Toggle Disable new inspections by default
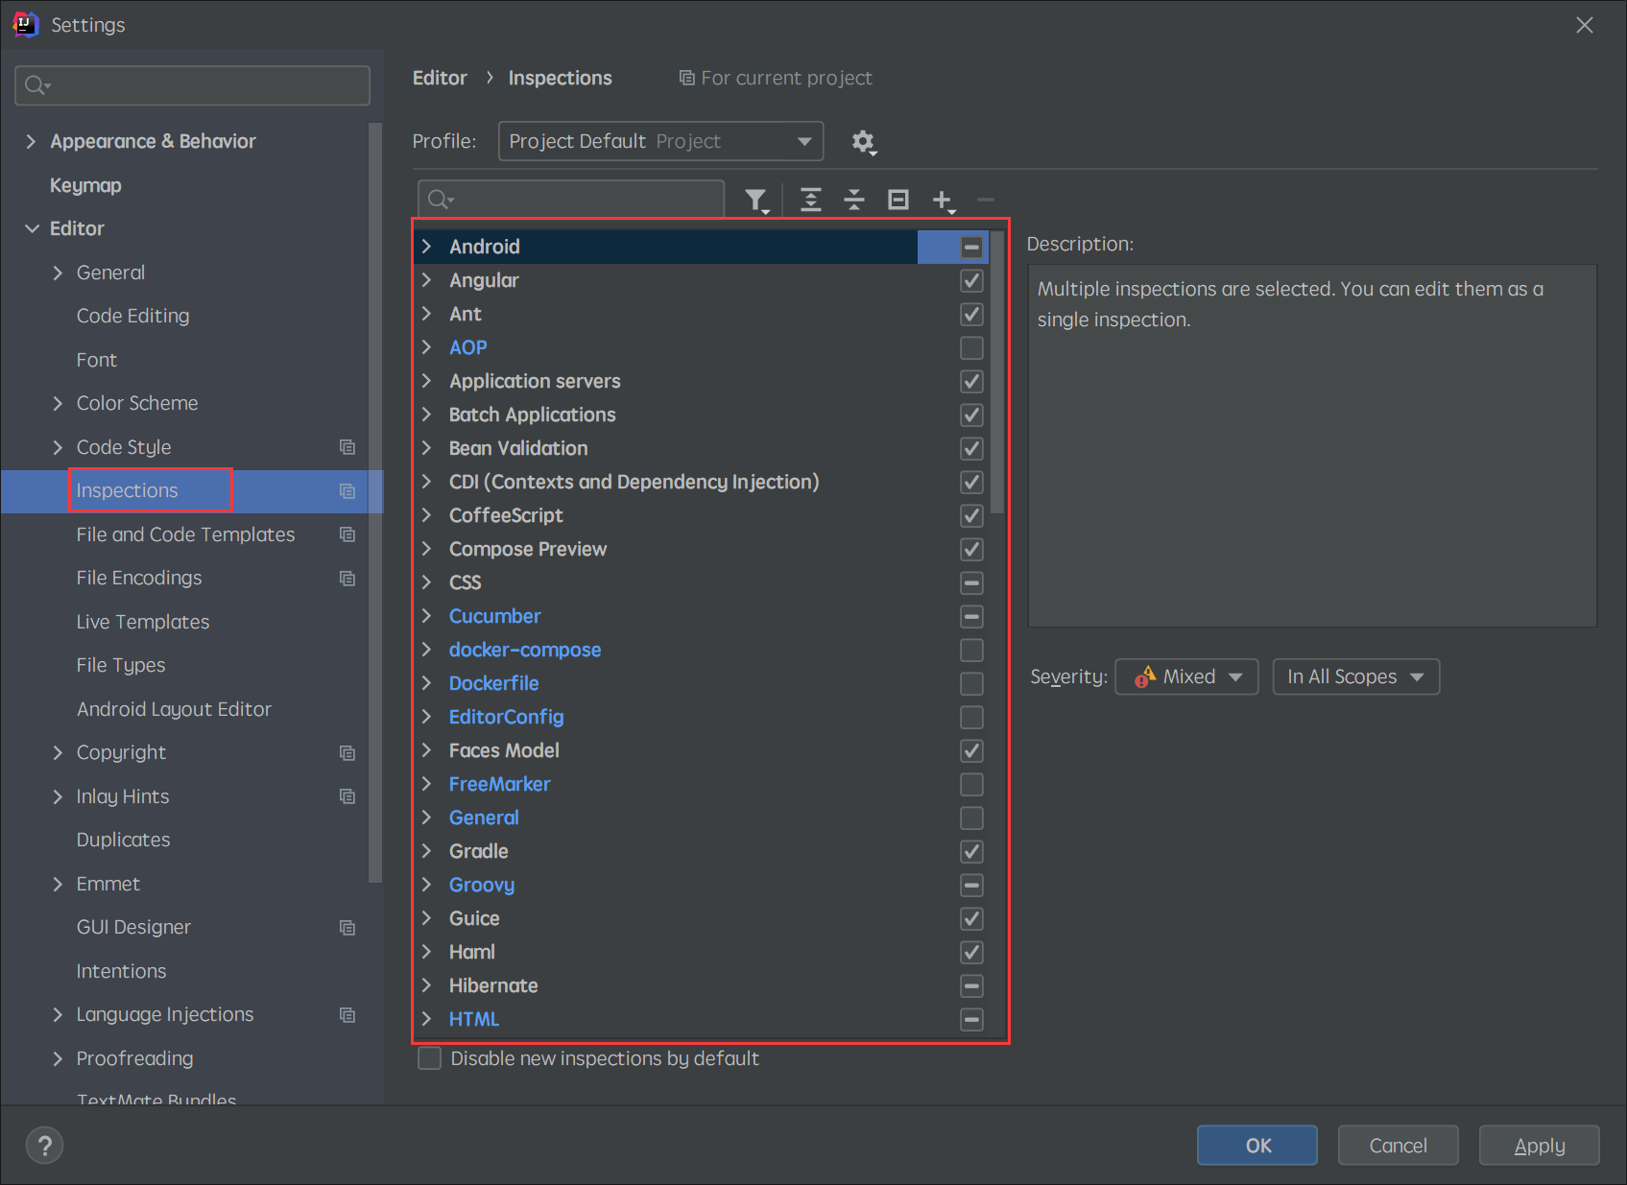Viewport: 1627px width, 1185px height. pos(430,1058)
